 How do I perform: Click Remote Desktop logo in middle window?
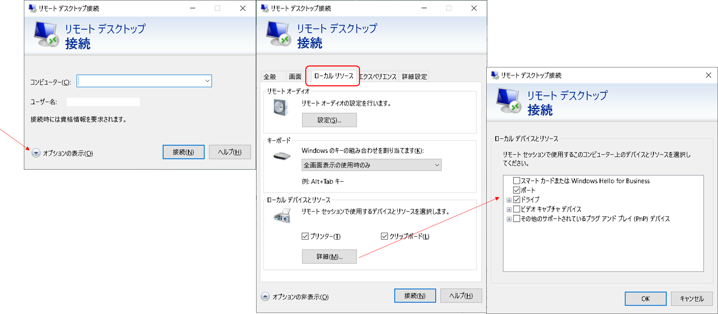pos(279,34)
